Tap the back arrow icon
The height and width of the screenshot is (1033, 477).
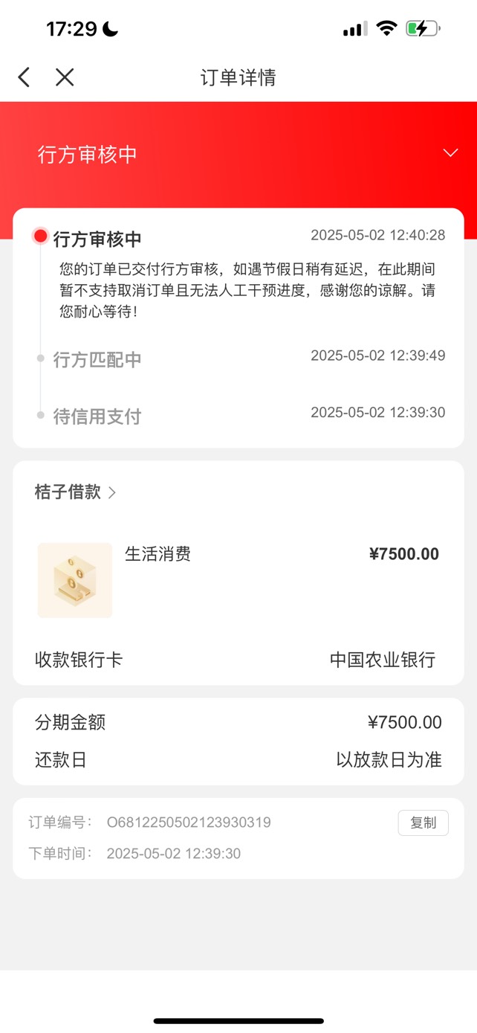(x=24, y=77)
